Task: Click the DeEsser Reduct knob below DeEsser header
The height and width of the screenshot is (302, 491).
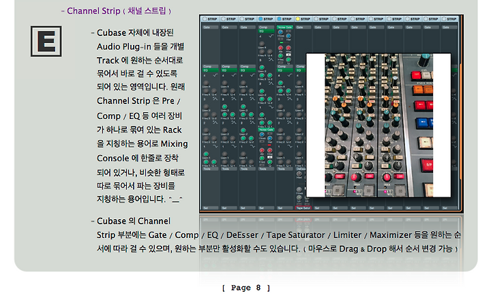Action: click(x=299, y=174)
